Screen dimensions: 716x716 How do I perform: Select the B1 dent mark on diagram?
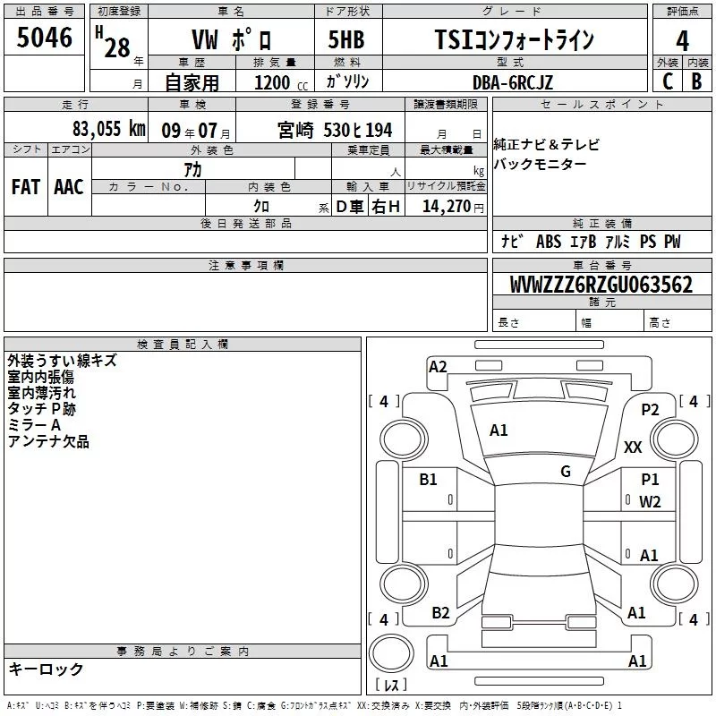click(429, 480)
